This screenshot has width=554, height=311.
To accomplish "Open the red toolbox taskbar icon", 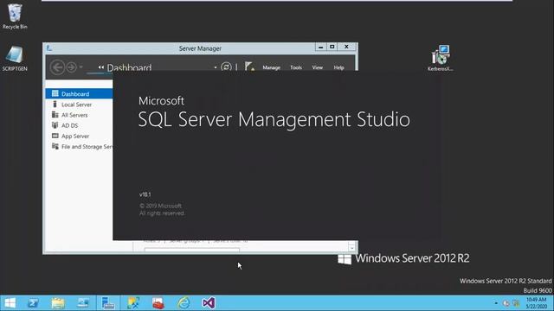I will 158,303.
